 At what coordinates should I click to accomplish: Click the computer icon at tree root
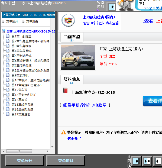[4, 31]
